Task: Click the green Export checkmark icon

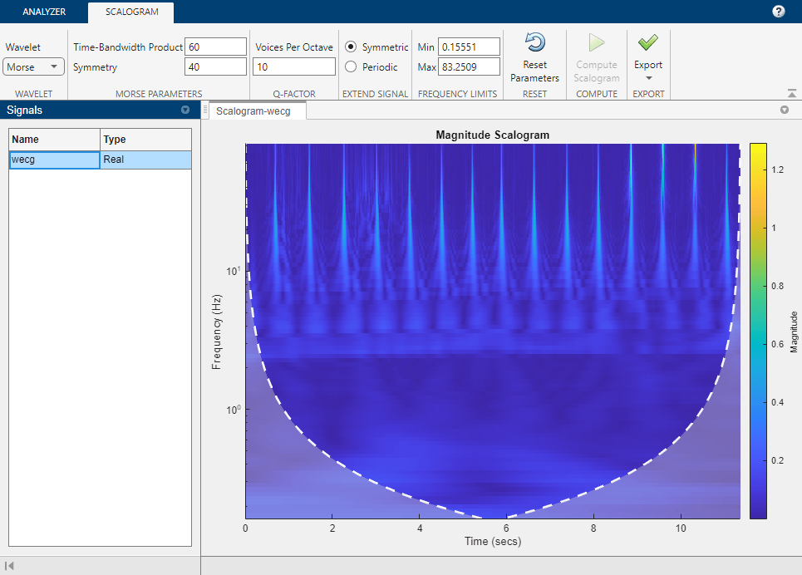Action: (648, 42)
